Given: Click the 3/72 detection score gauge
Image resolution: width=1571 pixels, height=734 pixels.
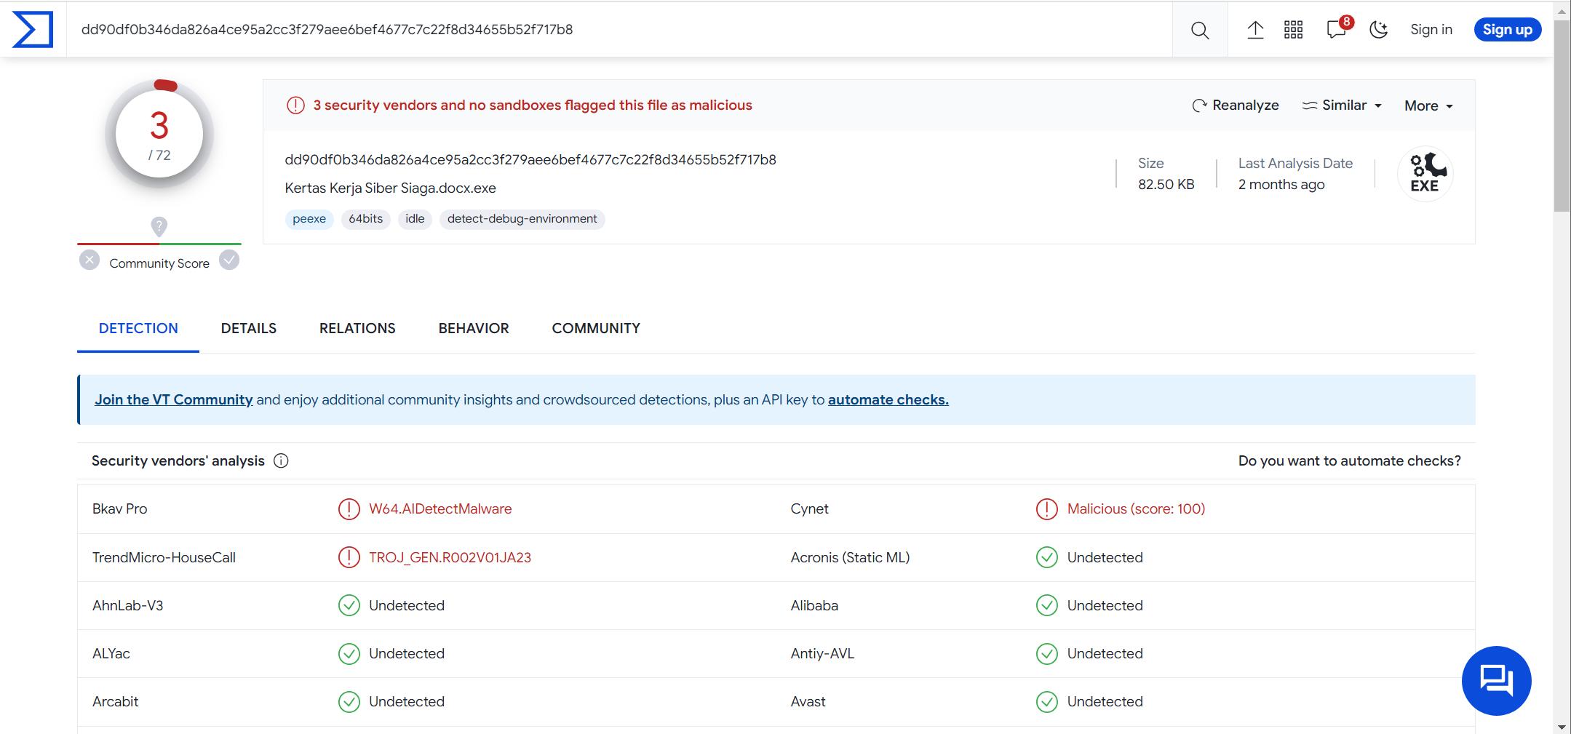Looking at the screenshot, I should 159,135.
